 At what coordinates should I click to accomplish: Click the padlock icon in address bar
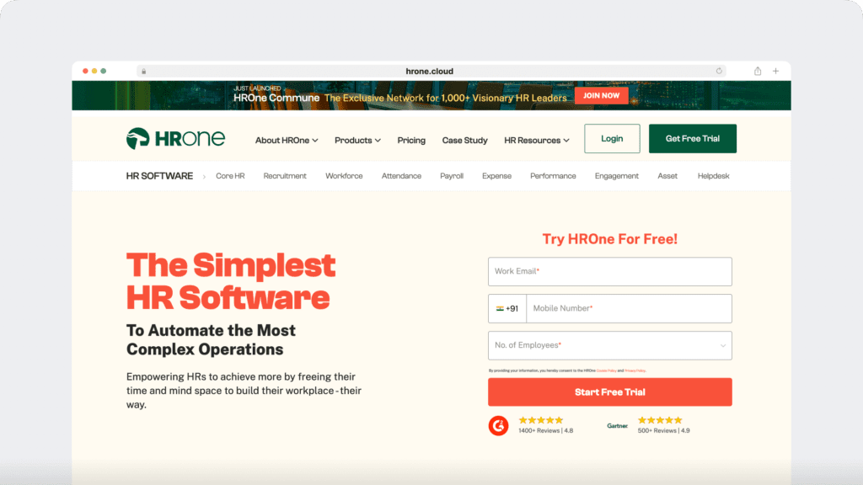pos(143,71)
